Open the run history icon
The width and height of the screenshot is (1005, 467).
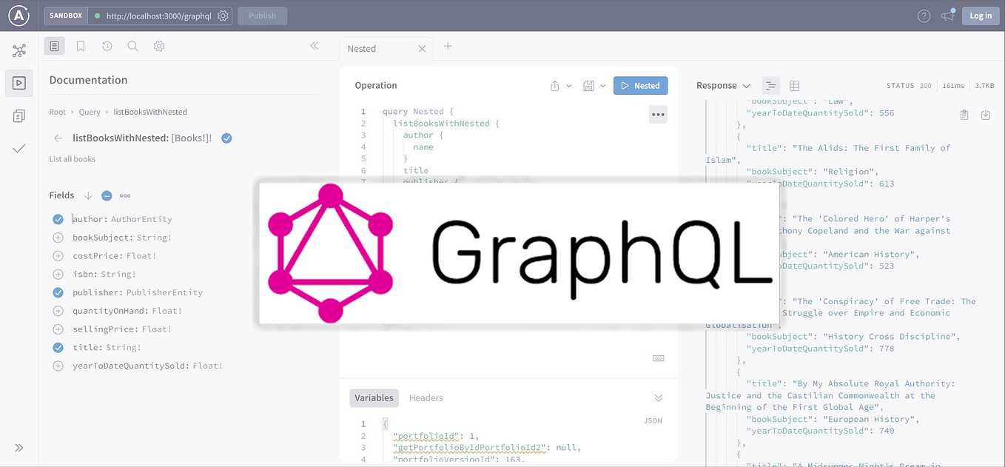coord(107,45)
